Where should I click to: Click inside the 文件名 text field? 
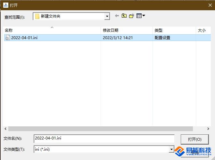coord(104,139)
